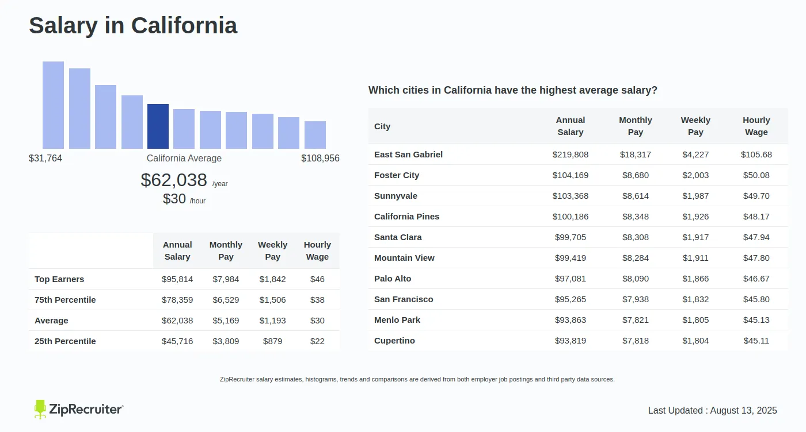Click Sunnyvale in the city table
This screenshot has height=432, width=806.
pos(396,196)
